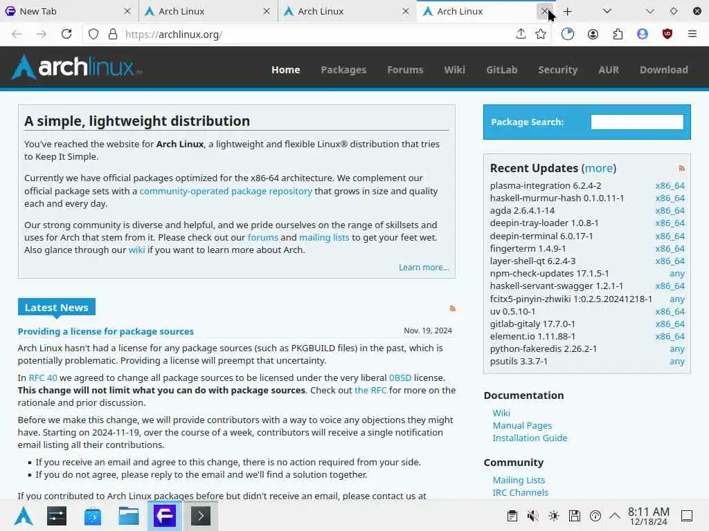Screen dimensions: 709x531
Task: Open the AUR navigation item
Action: click(x=609, y=70)
